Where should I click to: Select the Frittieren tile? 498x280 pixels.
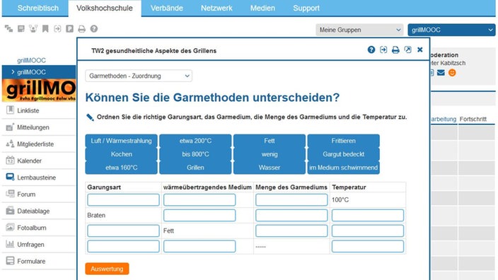tap(343, 141)
